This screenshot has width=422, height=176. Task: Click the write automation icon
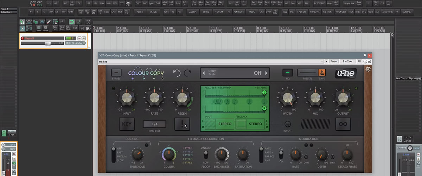pyautogui.click(x=46, y=28)
